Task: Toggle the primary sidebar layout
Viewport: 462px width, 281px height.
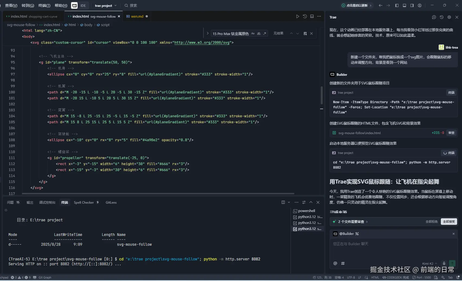Action: coord(397,5)
